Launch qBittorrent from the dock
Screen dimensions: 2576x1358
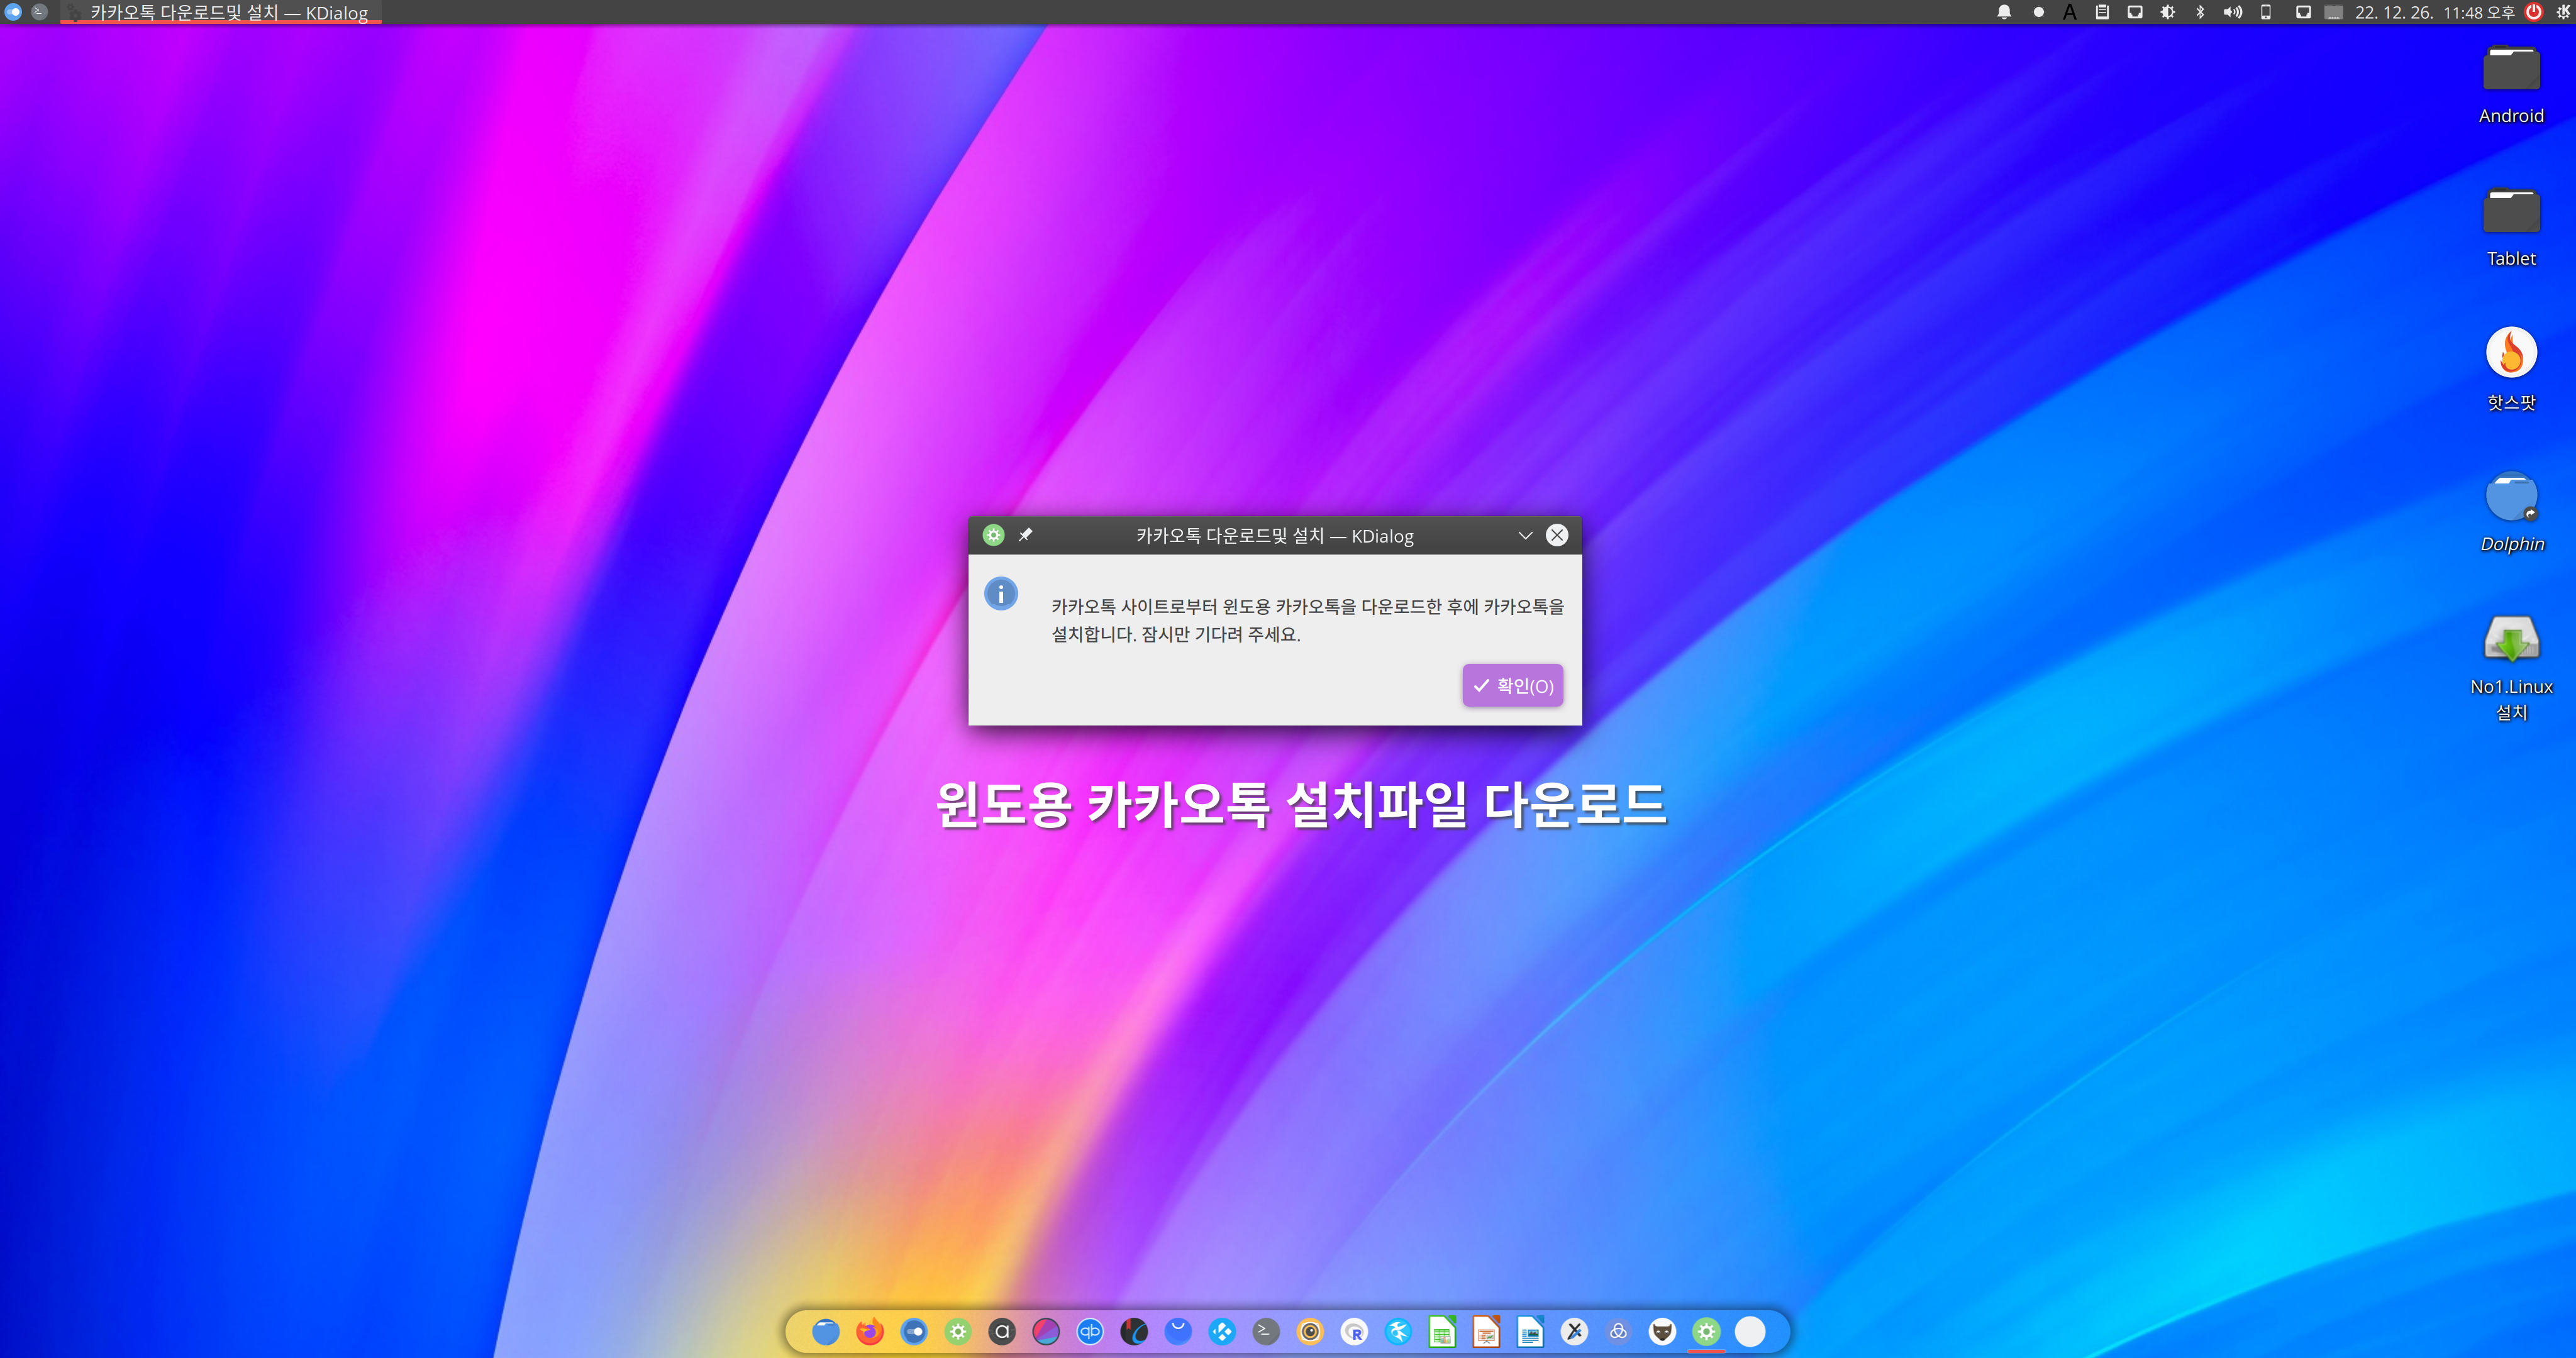(x=1090, y=1331)
